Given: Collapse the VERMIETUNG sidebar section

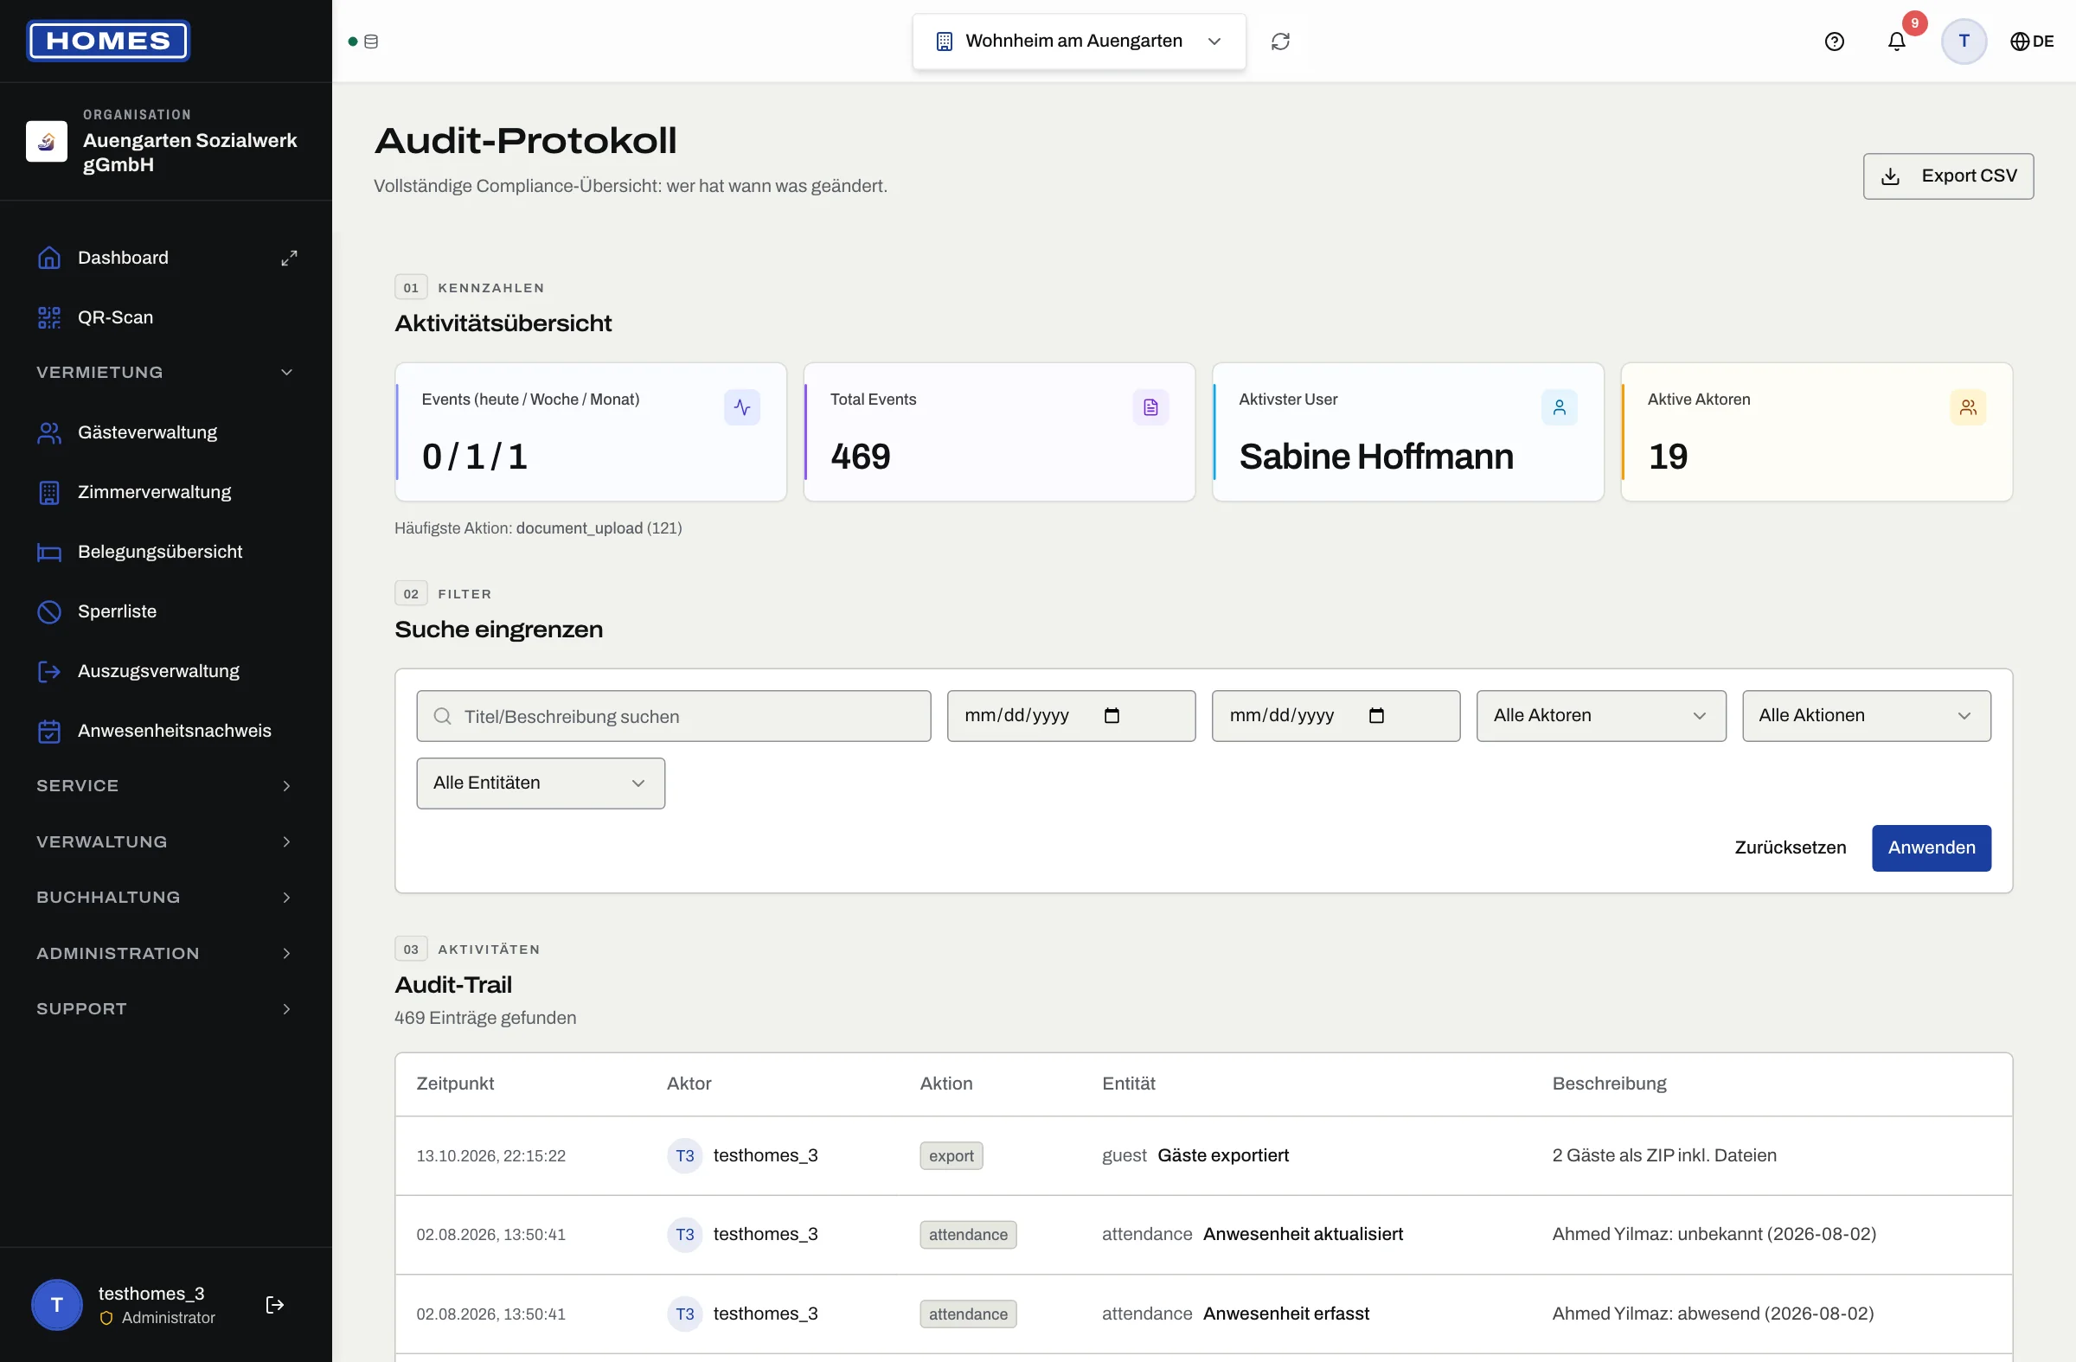Looking at the screenshot, I should click(166, 373).
